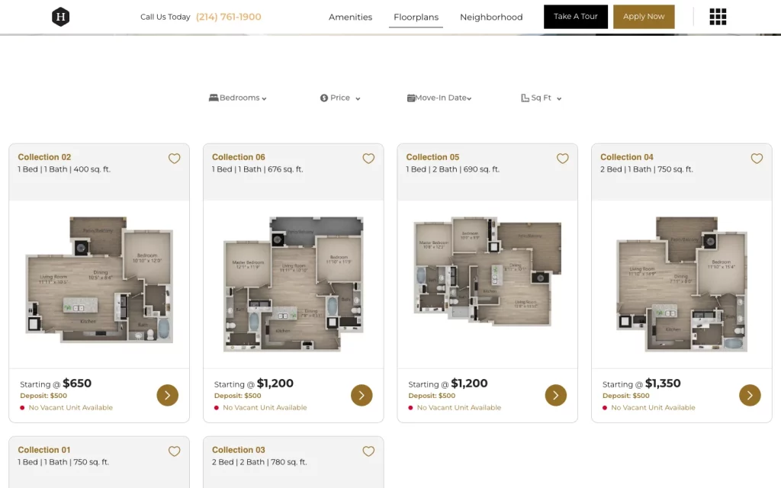Expand the Move-In Date filter dropdown
This screenshot has width=781, height=488.
[x=439, y=98]
